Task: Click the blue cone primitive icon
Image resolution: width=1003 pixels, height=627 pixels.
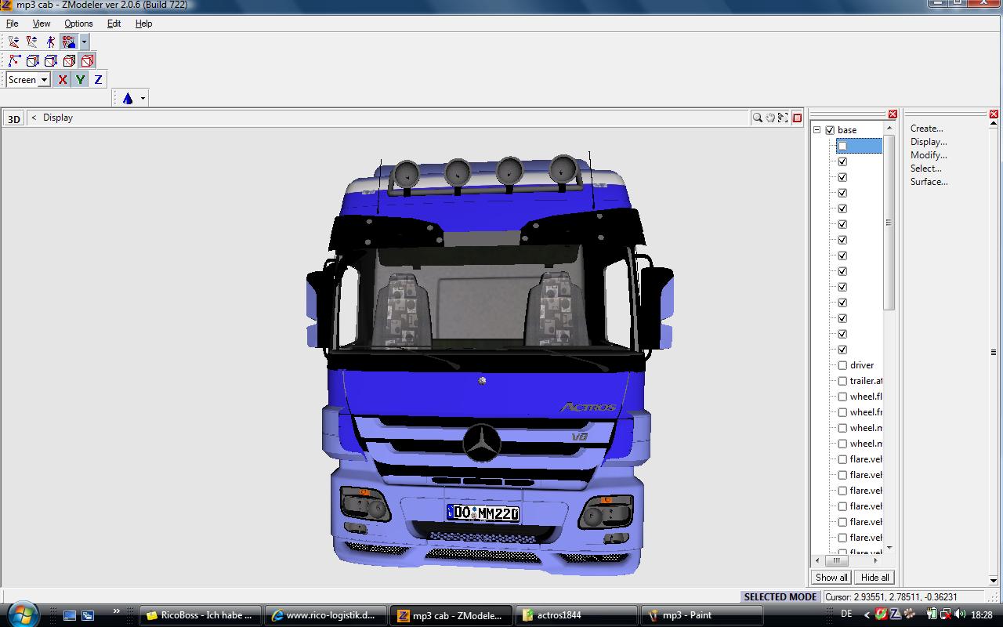Action: pyautogui.click(x=128, y=98)
